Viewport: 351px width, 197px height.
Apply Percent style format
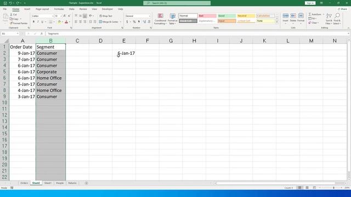point(134,22)
